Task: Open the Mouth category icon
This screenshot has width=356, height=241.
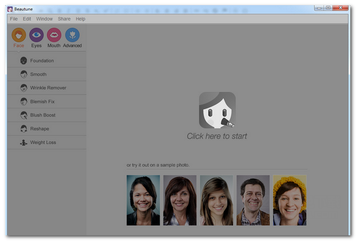Action: click(54, 35)
